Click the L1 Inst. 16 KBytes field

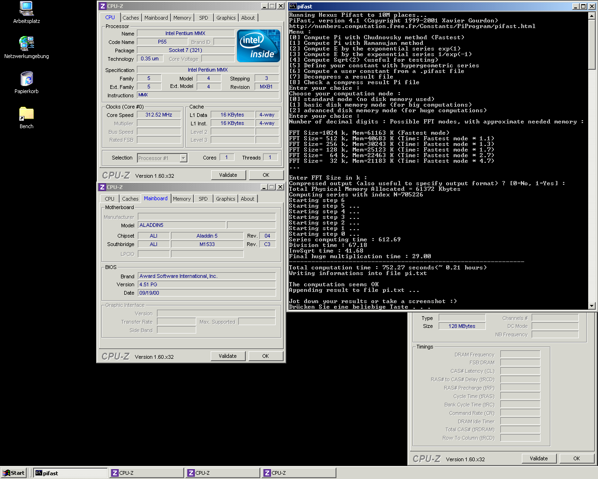tap(232, 123)
